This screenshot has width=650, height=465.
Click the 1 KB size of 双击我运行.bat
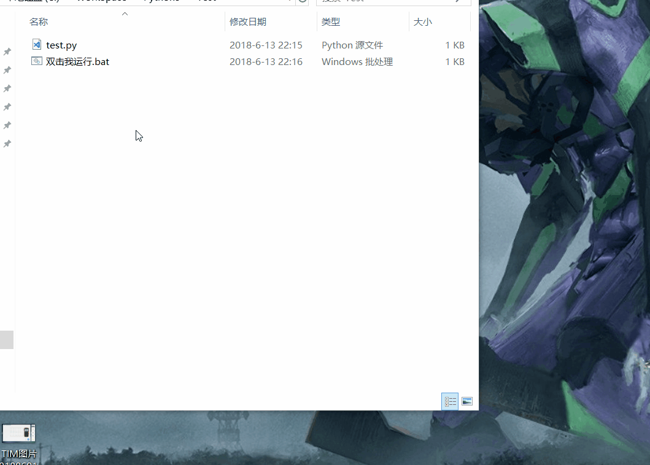[455, 61]
